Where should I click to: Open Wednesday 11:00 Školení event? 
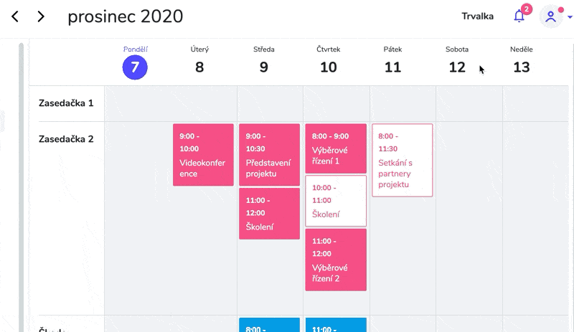click(x=269, y=214)
